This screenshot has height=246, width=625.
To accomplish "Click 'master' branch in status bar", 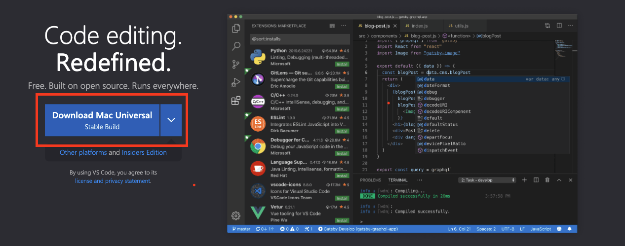I will [x=240, y=229].
